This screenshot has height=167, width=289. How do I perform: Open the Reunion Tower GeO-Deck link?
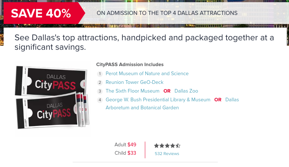click(x=134, y=82)
